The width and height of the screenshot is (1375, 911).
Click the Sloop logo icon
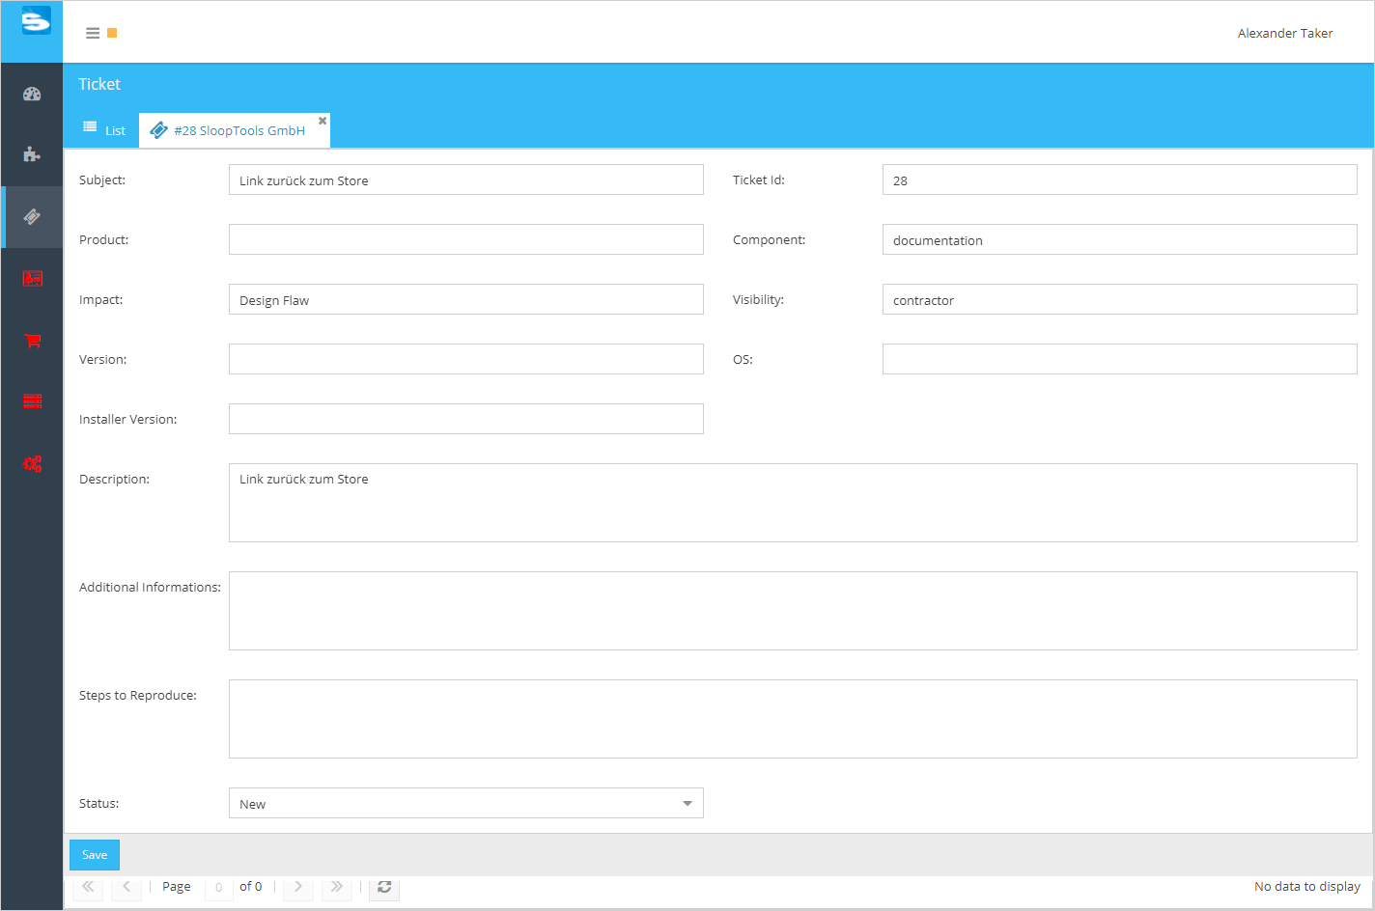(x=36, y=20)
